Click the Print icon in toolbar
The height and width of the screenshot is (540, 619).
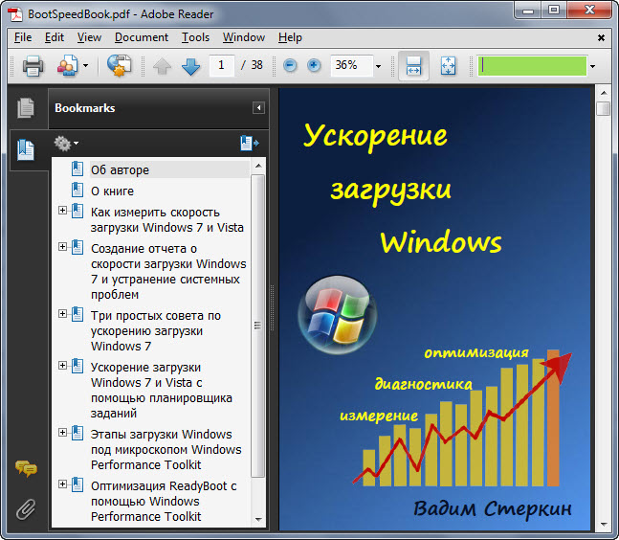33,65
